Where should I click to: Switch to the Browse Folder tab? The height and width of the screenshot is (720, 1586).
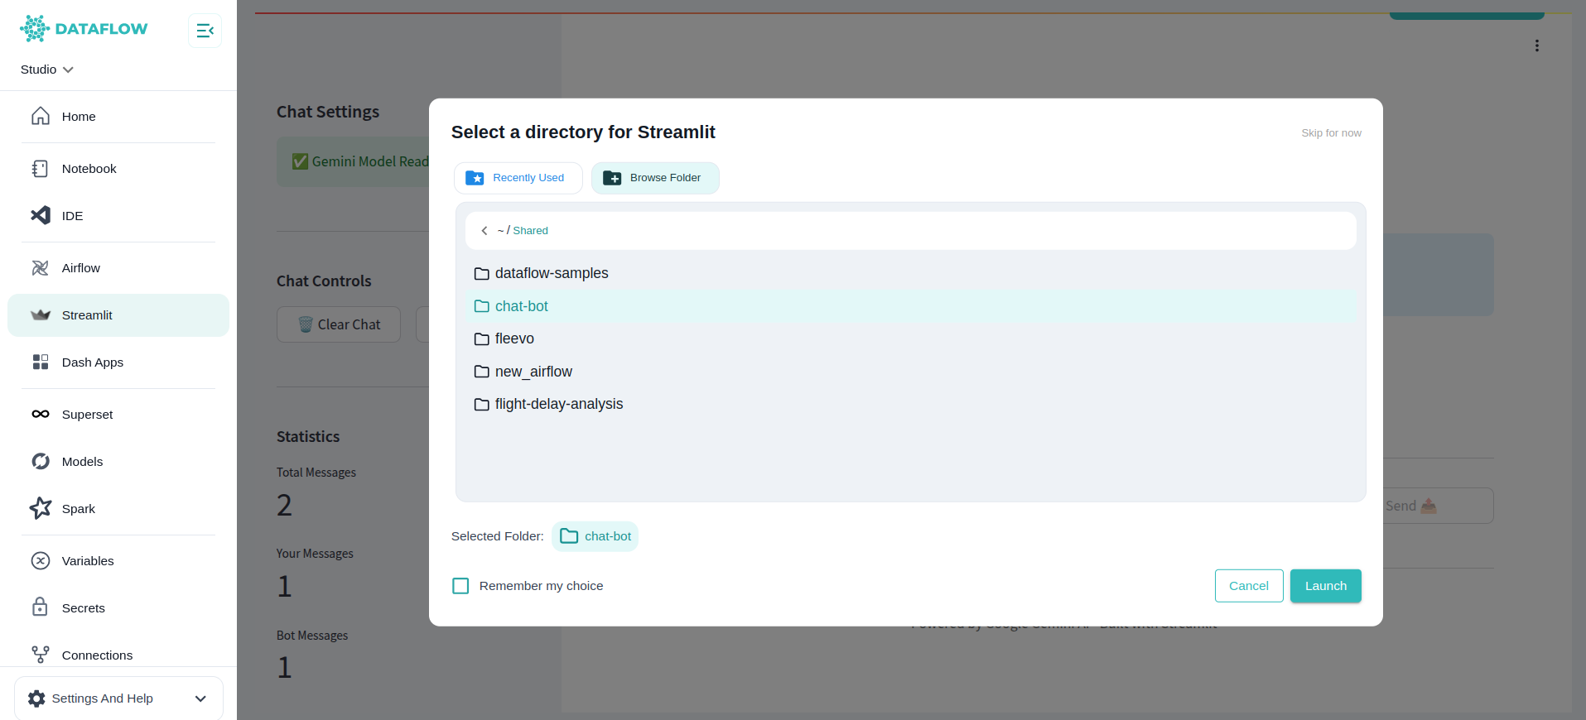click(655, 178)
